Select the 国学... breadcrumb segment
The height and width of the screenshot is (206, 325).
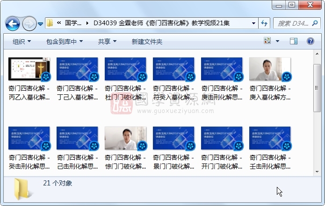click(73, 23)
